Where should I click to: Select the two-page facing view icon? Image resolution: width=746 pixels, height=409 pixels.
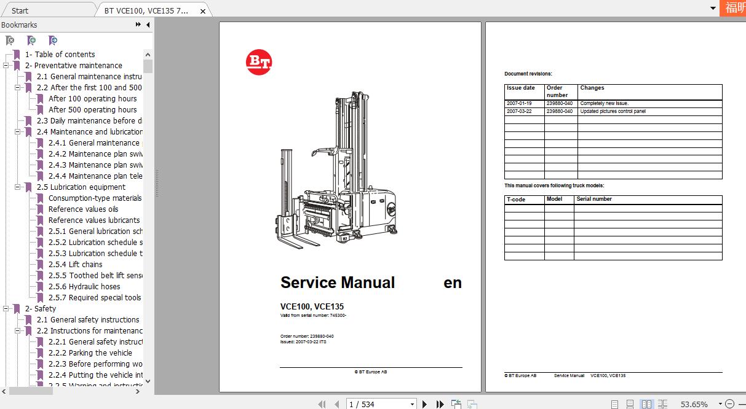point(646,404)
